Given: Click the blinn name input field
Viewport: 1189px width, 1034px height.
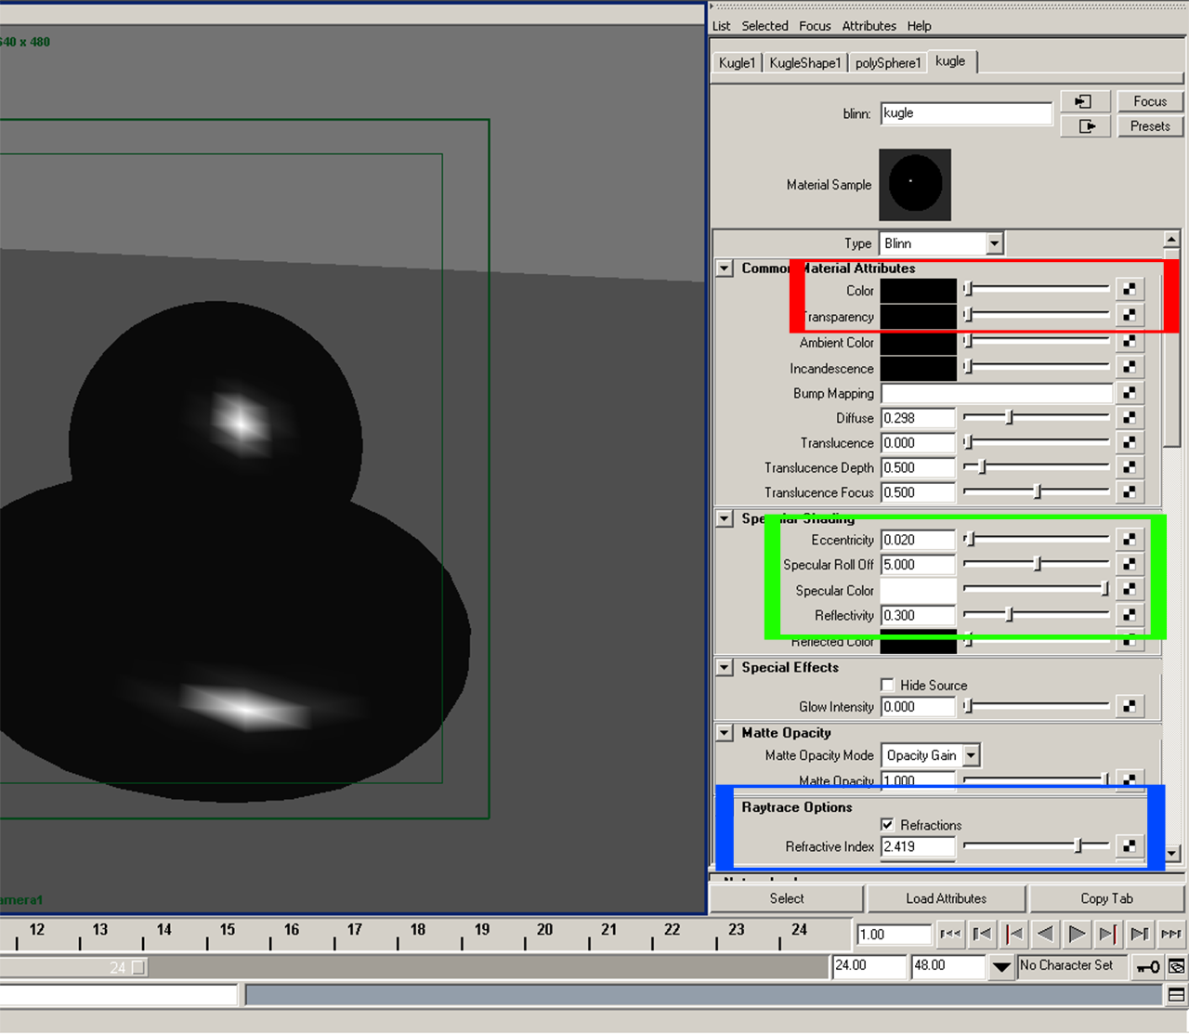Looking at the screenshot, I should [x=966, y=113].
